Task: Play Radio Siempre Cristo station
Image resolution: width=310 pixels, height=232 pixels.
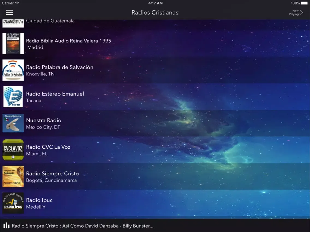Action: point(155,176)
